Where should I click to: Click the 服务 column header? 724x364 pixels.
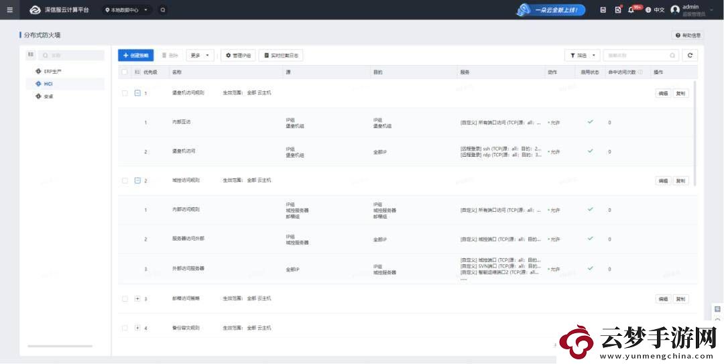coord(465,72)
